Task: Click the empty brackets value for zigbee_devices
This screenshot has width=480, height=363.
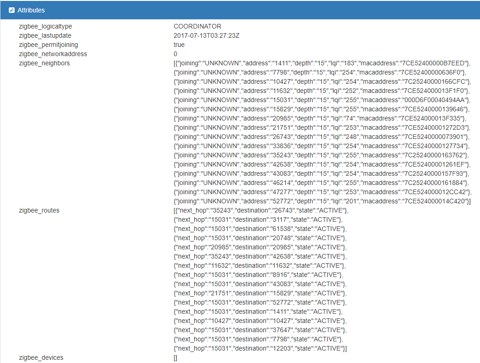Action: click(x=175, y=357)
